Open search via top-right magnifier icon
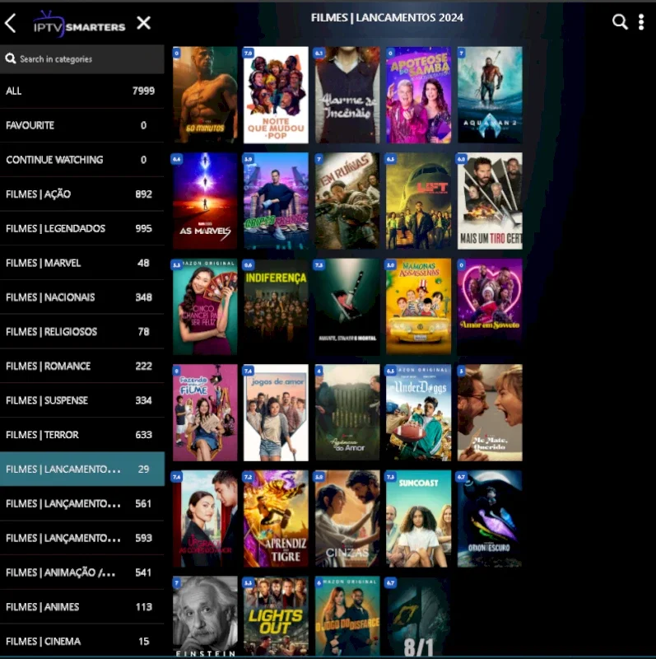This screenshot has width=656, height=659. tap(620, 22)
